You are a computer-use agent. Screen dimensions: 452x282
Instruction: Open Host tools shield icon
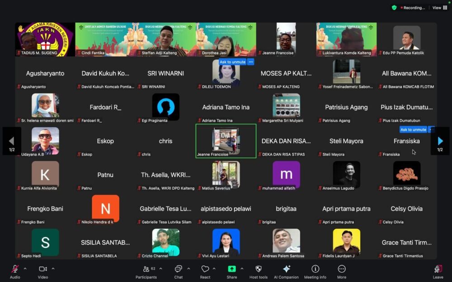click(259, 269)
